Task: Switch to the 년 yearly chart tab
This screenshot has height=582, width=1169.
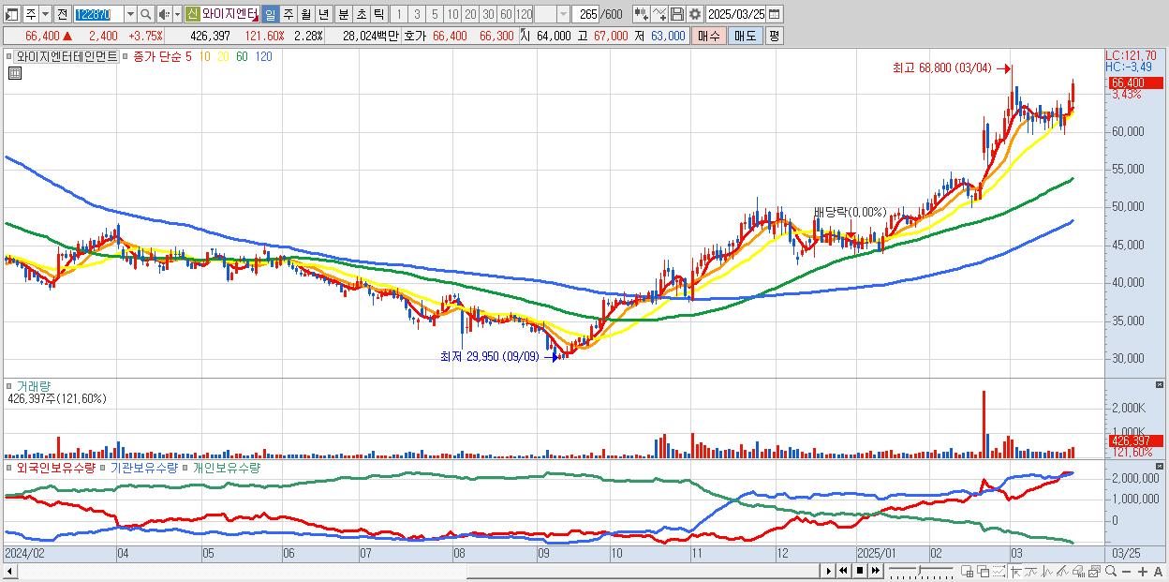Action: pyautogui.click(x=323, y=14)
